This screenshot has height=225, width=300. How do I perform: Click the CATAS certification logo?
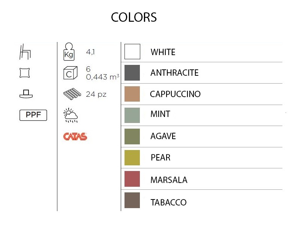[75, 136]
